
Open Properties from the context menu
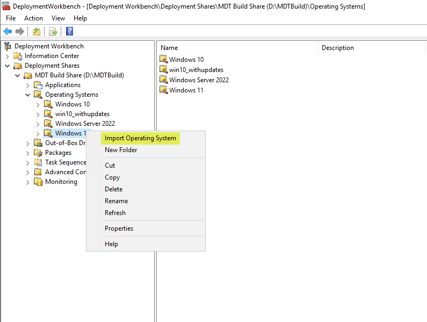(x=146, y=228)
